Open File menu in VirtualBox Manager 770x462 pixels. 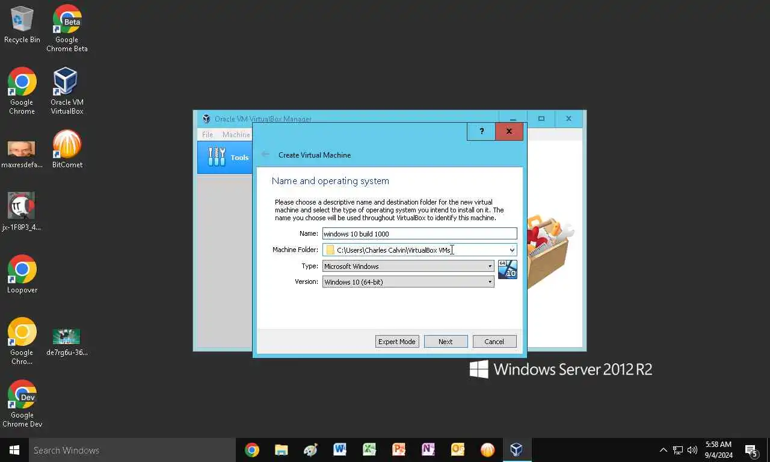pyautogui.click(x=208, y=135)
